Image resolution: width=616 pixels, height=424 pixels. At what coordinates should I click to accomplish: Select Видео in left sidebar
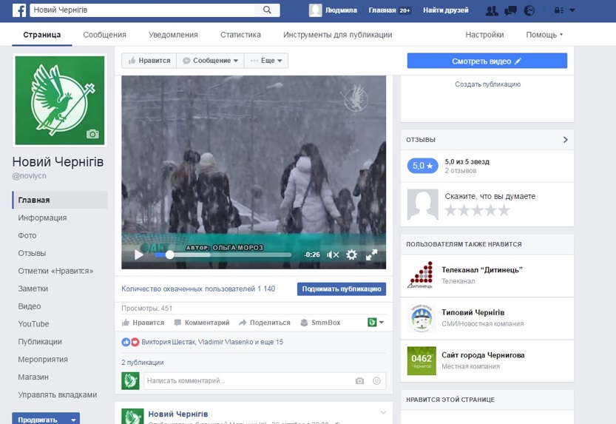point(30,306)
